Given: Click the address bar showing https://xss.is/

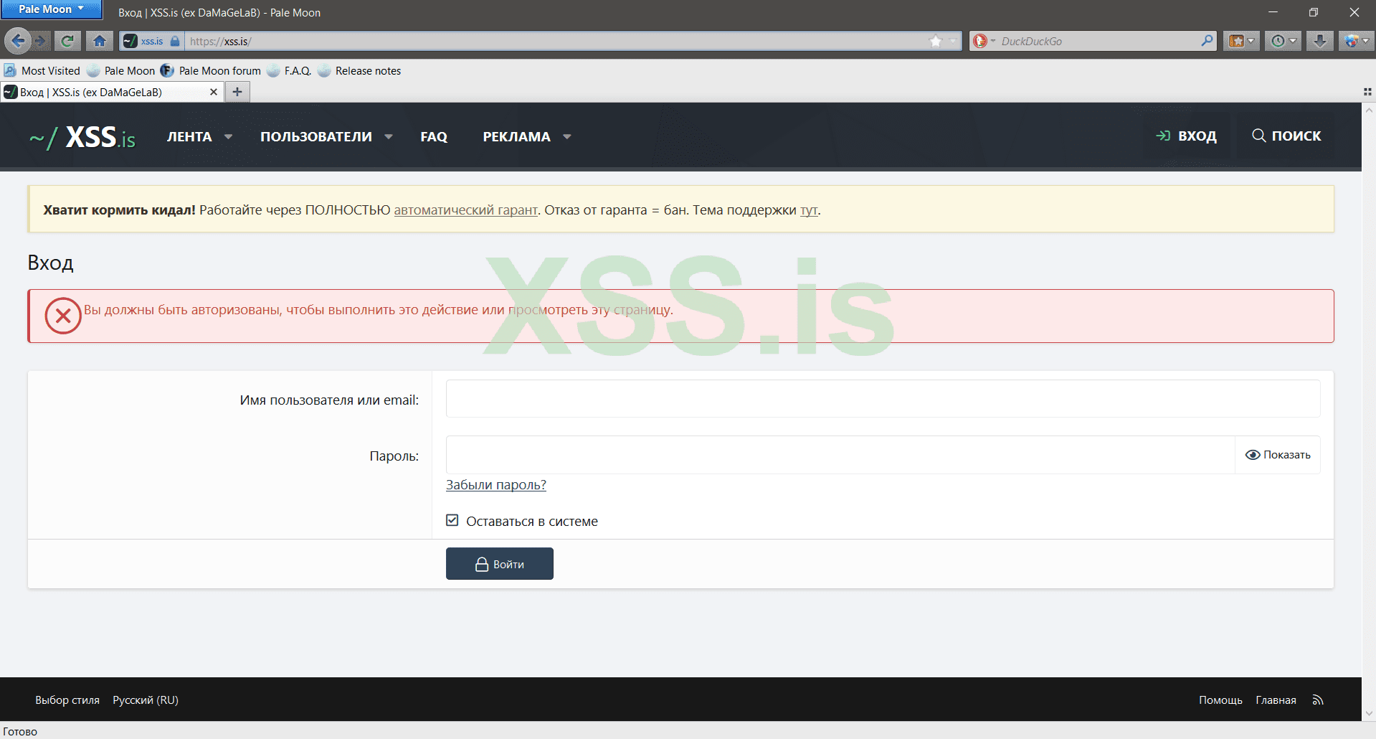Looking at the screenshot, I should click(x=556, y=41).
